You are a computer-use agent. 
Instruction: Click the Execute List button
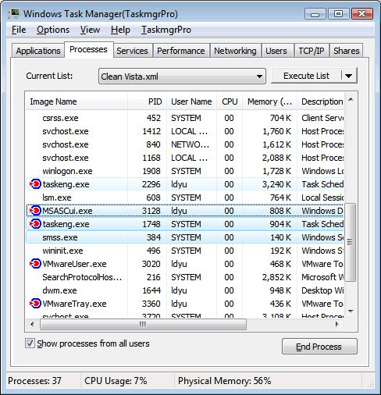tap(306, 76)
